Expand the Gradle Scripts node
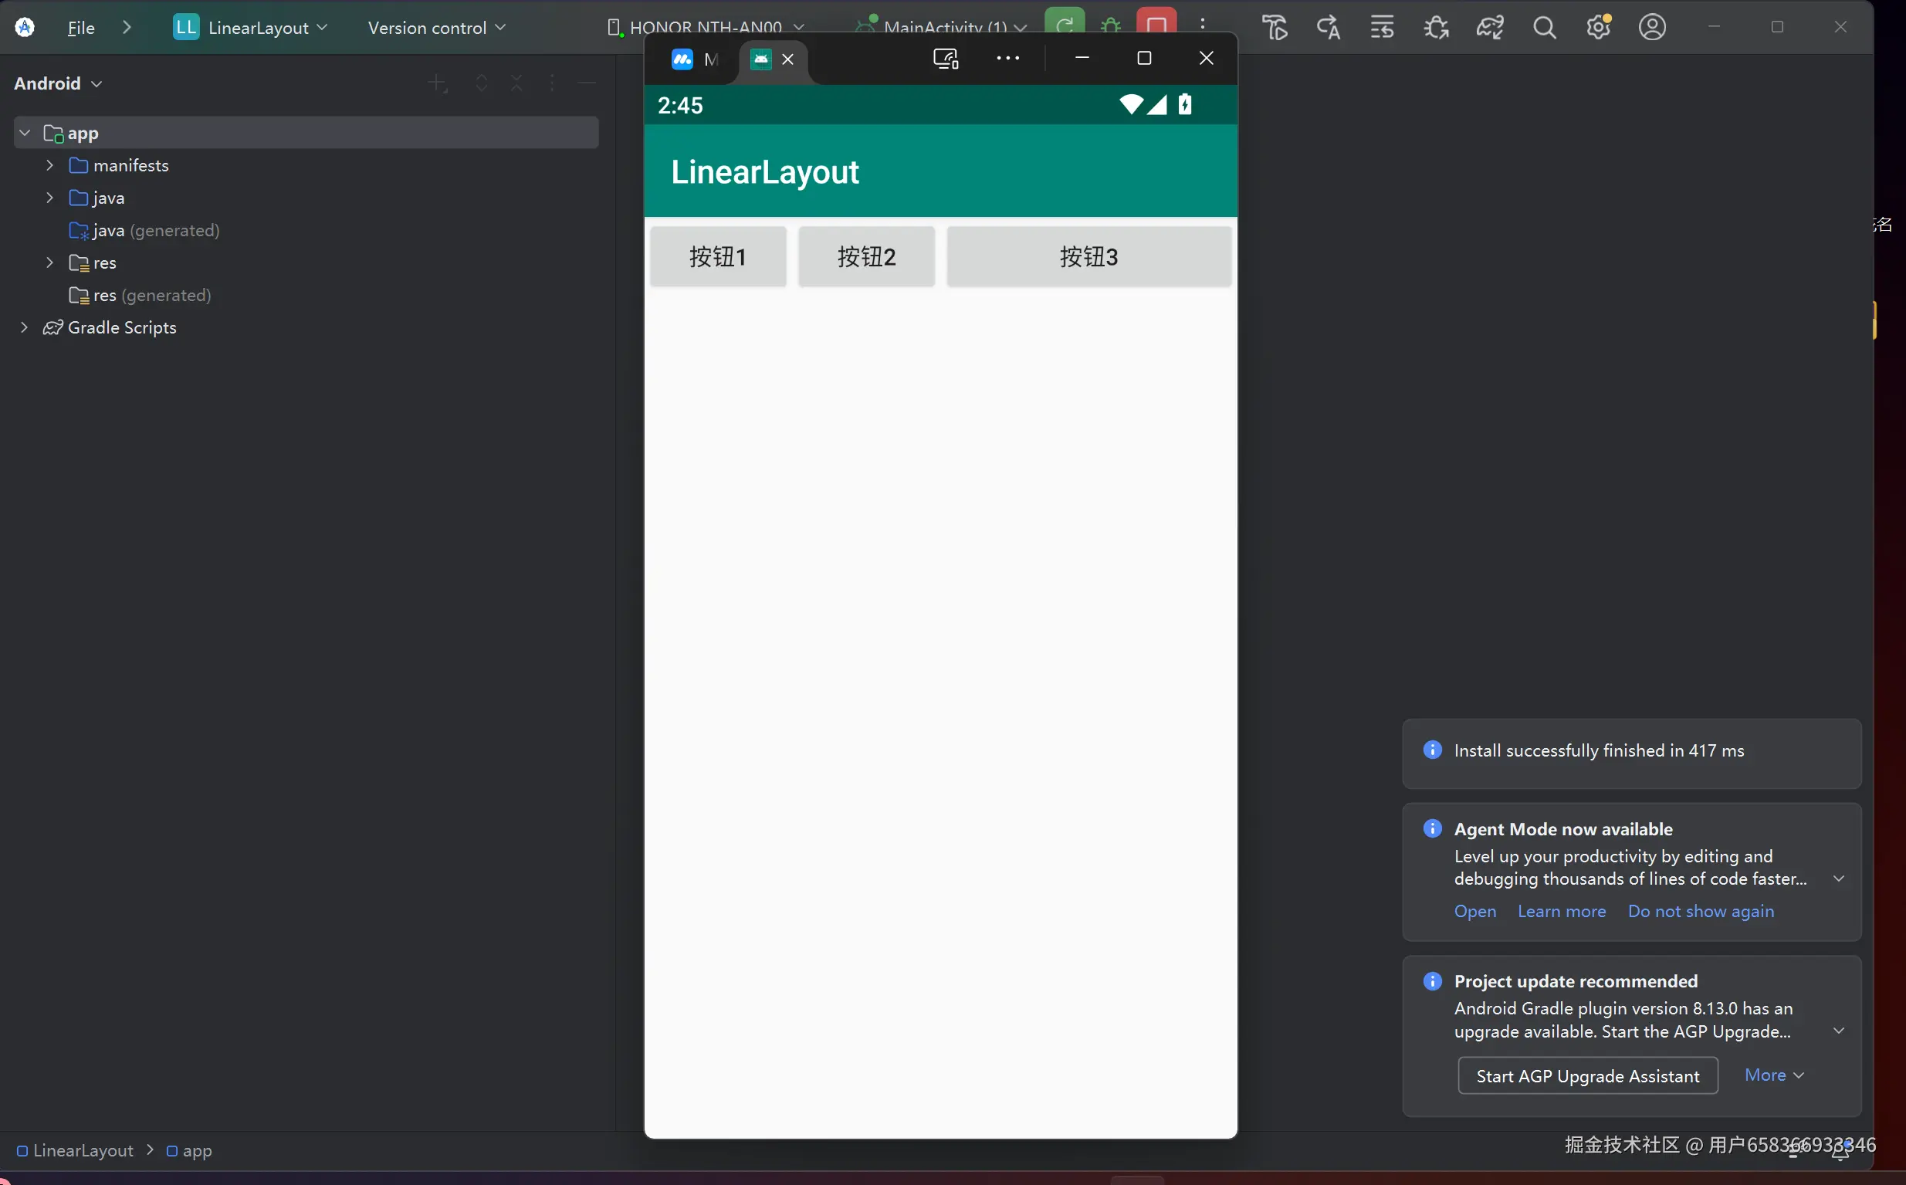The width and height of the screenshot is (1906, 1185). (24, 327)
